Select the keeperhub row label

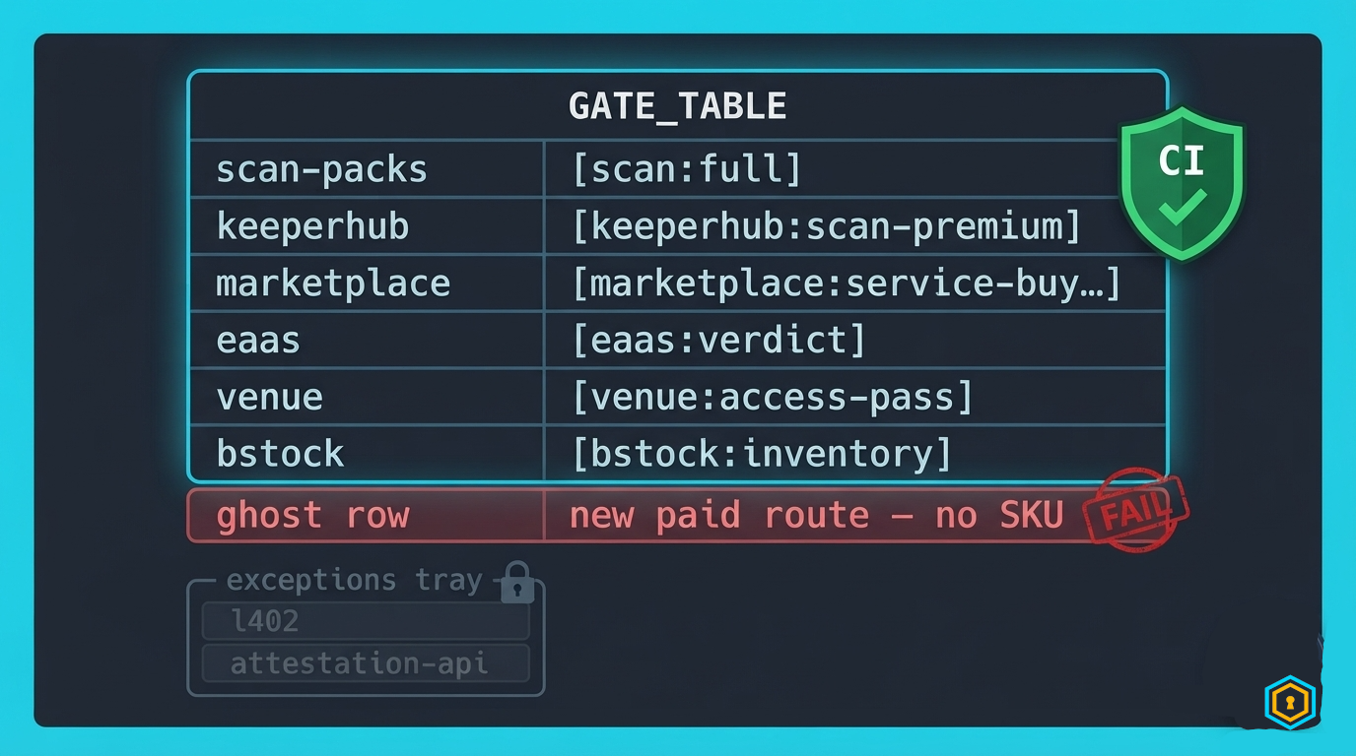point(312,226)
